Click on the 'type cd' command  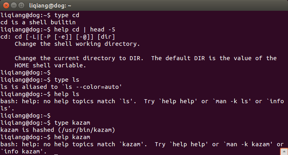[x=67, y=15]
